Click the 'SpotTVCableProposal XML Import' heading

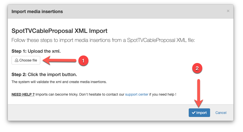[x=60, y=31]
